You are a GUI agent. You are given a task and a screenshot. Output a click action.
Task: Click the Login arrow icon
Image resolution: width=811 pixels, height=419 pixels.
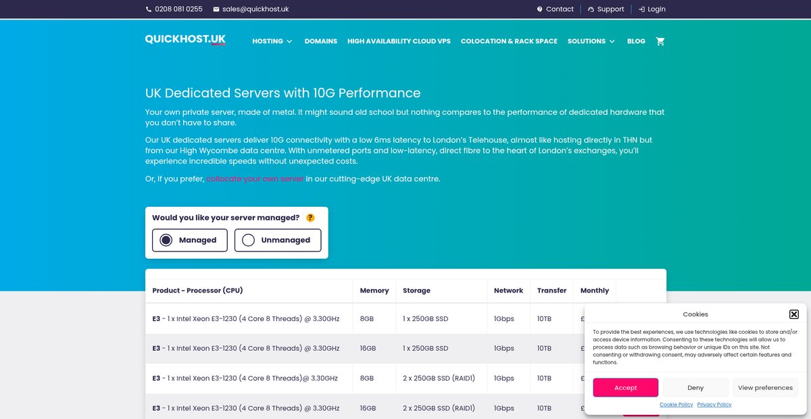click(641, 9)
